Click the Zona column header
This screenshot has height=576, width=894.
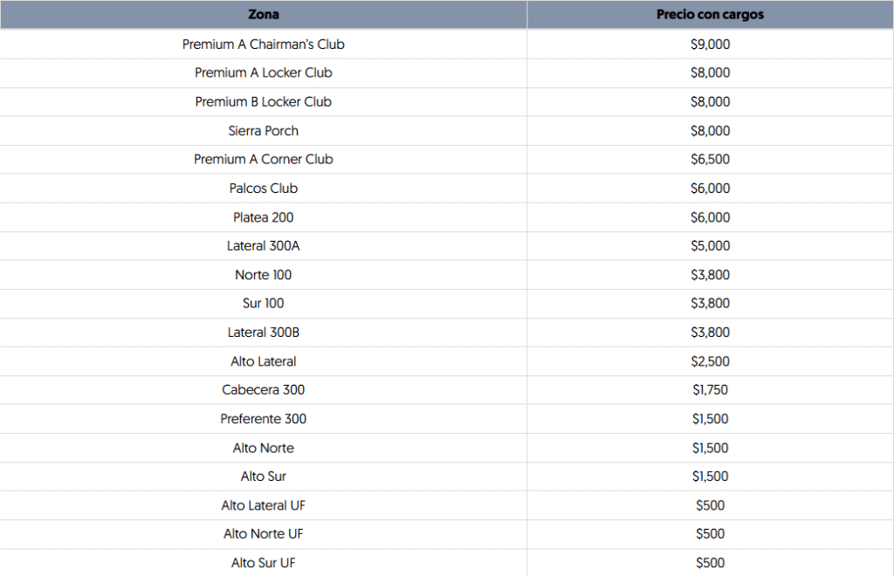point(263,15)
